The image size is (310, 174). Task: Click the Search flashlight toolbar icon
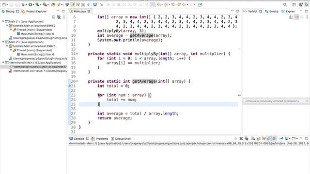click(x=59, y=4)
